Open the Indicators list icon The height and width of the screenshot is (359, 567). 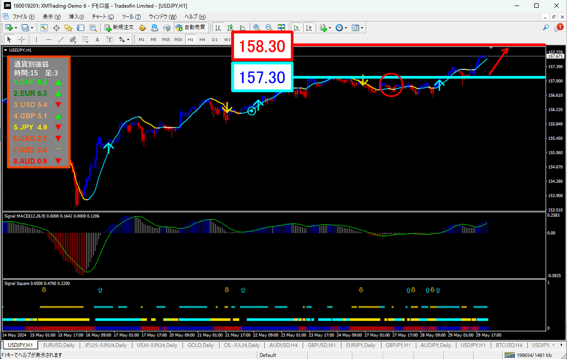click(323, 27)
